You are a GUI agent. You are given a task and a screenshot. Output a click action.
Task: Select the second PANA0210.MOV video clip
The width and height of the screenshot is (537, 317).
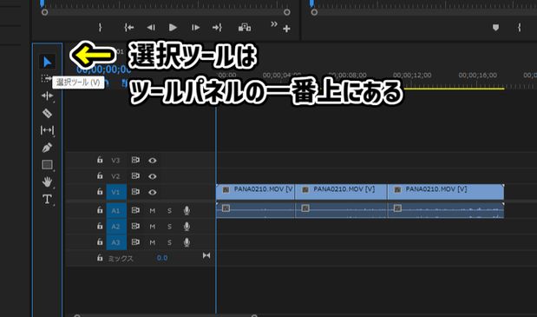pos(341,192)
